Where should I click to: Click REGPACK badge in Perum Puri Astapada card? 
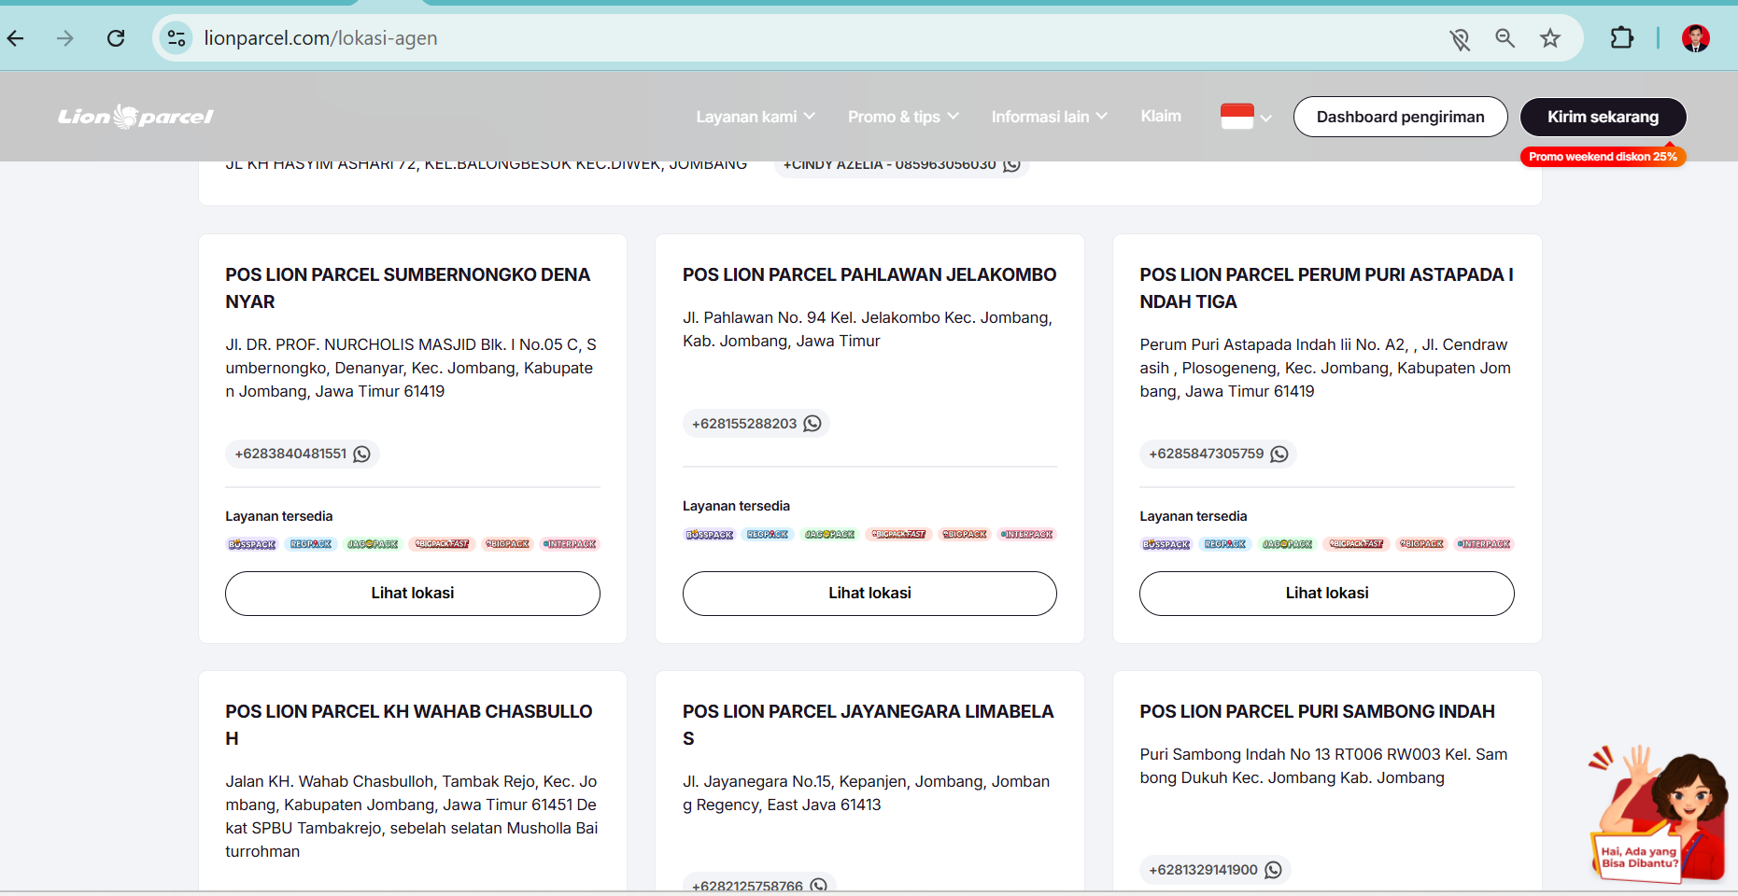click(1225, 544)
